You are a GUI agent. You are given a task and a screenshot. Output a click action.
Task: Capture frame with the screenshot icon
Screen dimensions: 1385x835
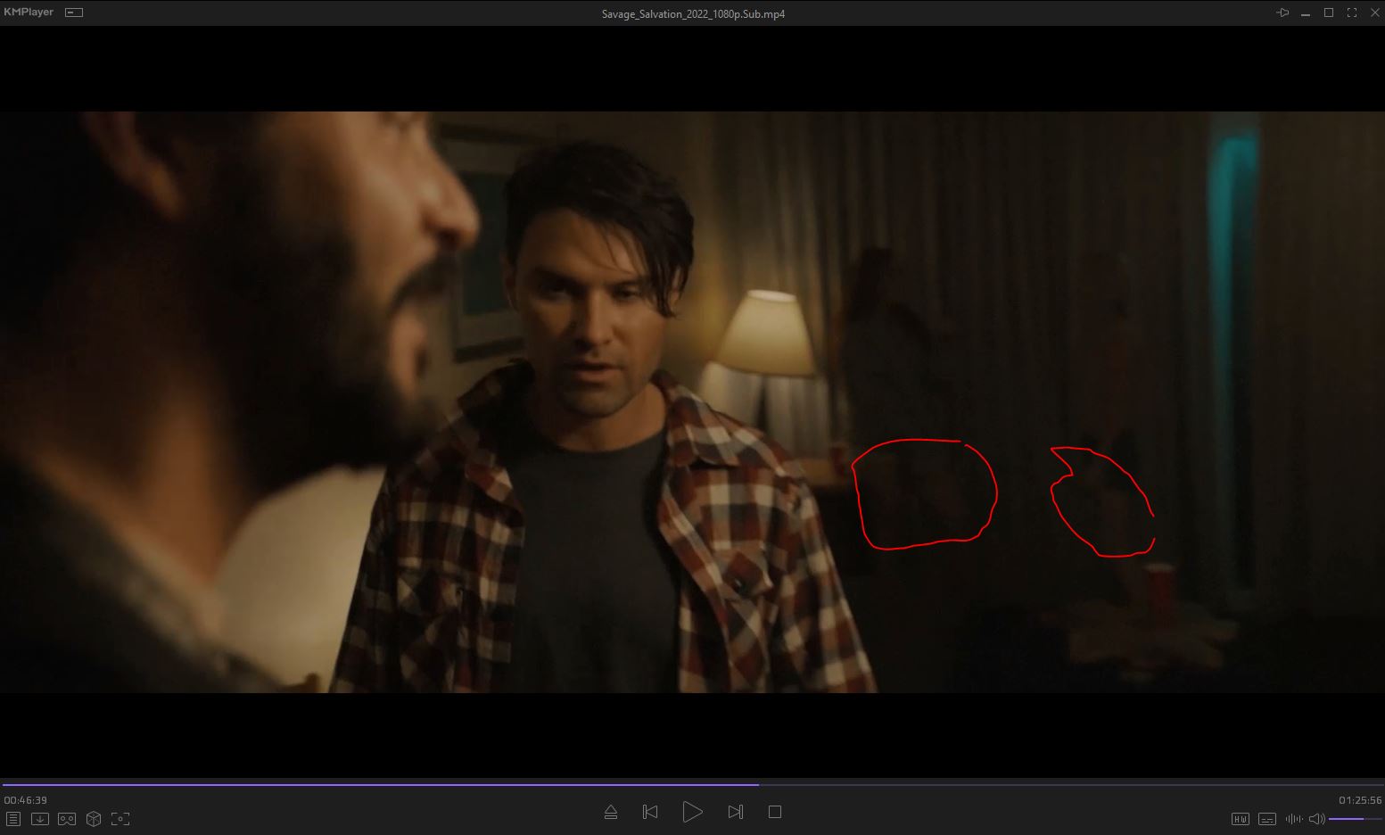click(120, 819)
